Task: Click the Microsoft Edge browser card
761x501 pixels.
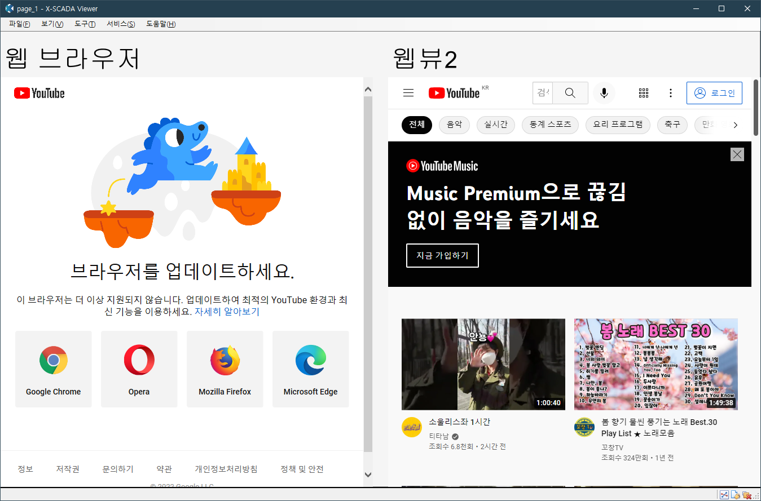Action: click(311, 369)
